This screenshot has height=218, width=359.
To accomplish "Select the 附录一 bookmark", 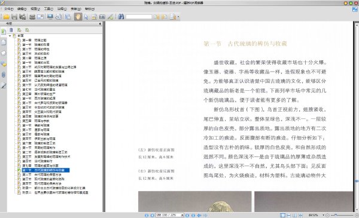I will point(54,188).
